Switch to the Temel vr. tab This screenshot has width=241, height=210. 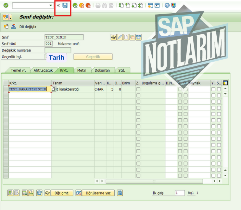[x=18, y=70]
